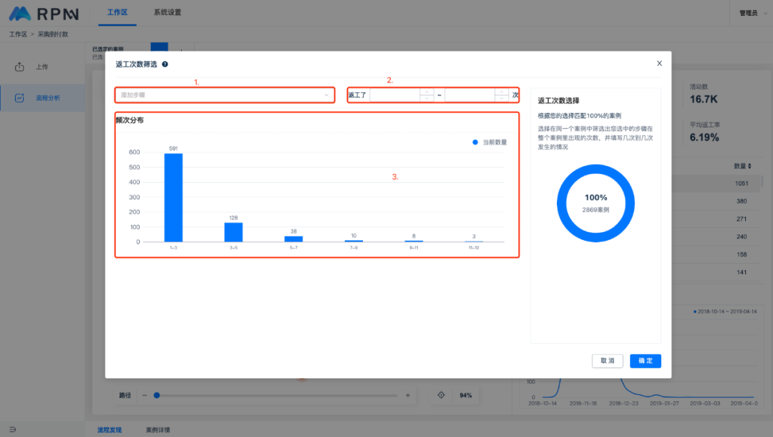Click the minimum rework count input field
This screenshot has width=773, height=437.
[x=394, y=95]
